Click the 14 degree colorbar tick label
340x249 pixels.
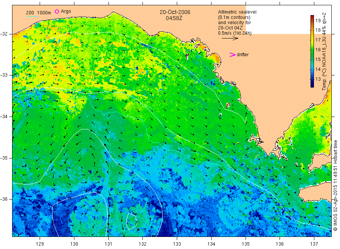(318, 69)
